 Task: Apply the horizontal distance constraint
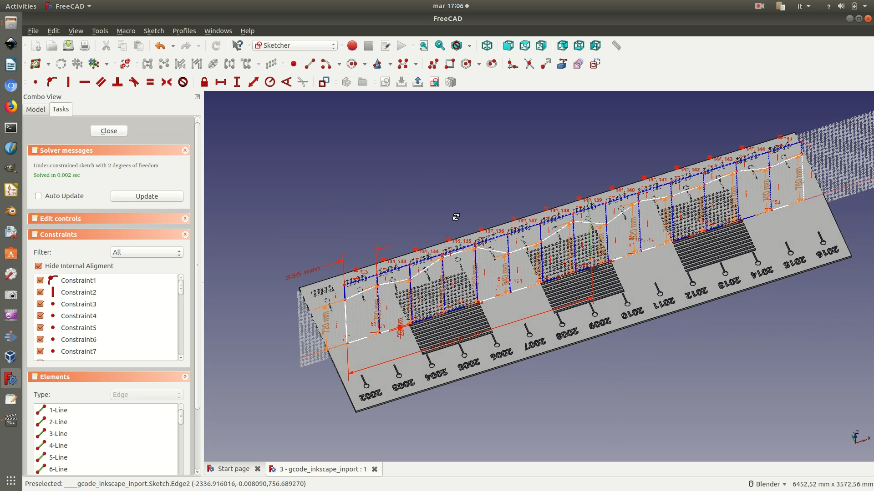pos(221,82)
